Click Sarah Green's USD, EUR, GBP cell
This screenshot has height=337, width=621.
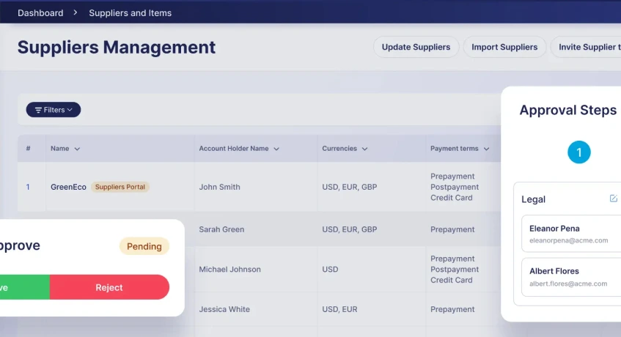point(349,229)
